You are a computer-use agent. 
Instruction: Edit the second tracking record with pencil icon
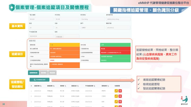click(116, 96)
